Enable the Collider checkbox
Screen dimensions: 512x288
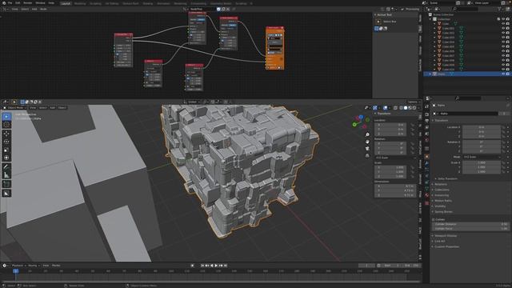pyautogui.click(x=434, y=220)
